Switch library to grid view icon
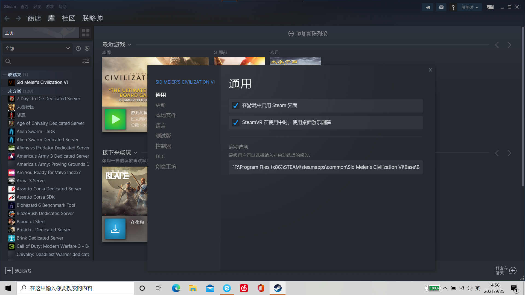Viewport: 525px width, 295px height. click(86, 33)
